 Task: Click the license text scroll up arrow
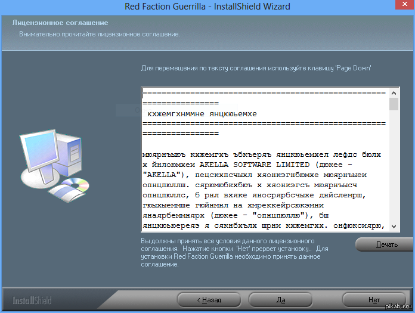[x=394, y=93]
